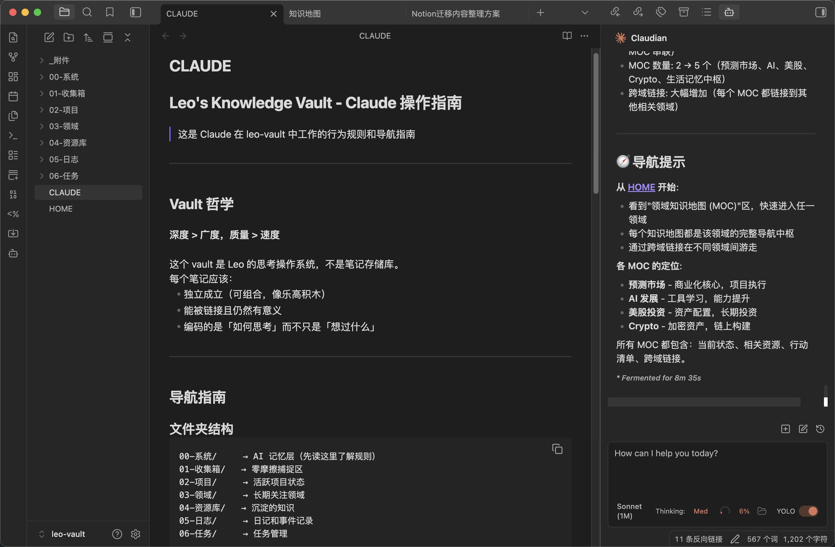Viewport: 835px width, 547px height.
Task: Toggle reading view book icon
Action: (x=567, y=36)
